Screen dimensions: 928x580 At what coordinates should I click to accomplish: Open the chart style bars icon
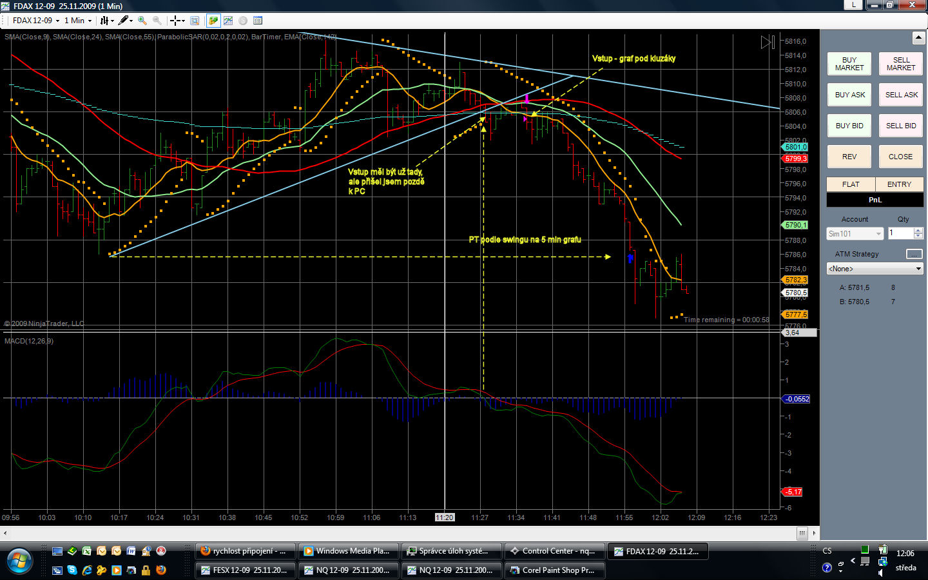(x=104, y=21)
